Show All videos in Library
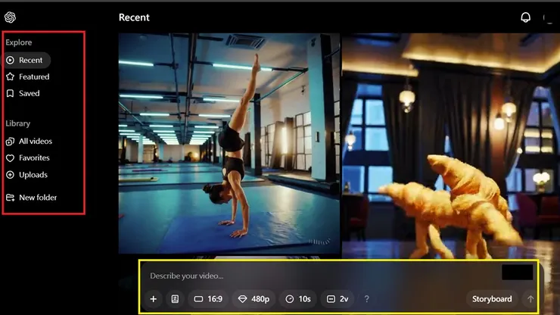This screenshot has height=315, width=560. [x=30, y=142]
